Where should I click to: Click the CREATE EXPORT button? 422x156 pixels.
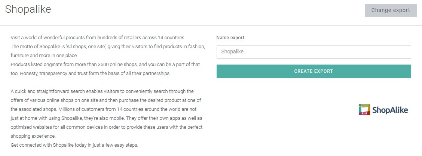[x=314, y=71]
